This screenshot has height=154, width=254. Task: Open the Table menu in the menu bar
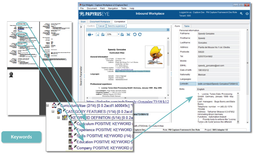pos(124,8)
